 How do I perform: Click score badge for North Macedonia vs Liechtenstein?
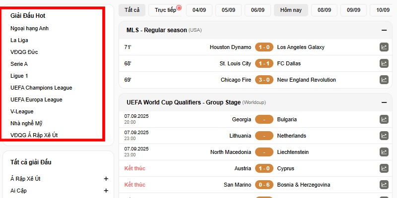tap(264, 152)
